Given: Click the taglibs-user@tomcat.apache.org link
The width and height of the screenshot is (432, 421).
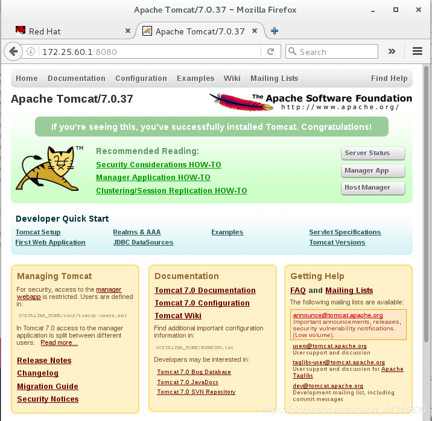Looking at the screenshot, I should 338,362.
